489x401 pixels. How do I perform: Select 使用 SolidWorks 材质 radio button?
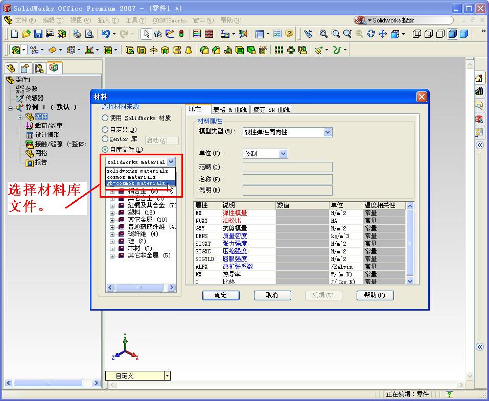point(105,118)
